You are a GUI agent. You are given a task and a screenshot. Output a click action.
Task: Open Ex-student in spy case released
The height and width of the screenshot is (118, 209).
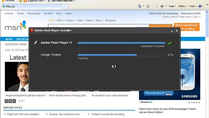[x=110, y=95]
